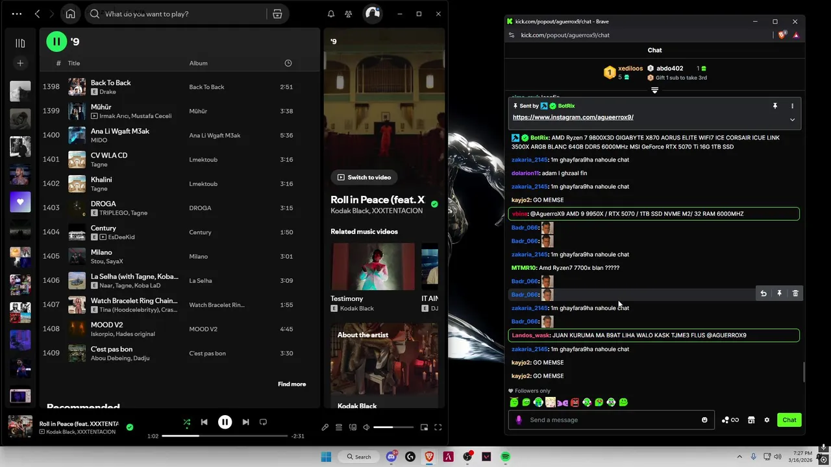Viewport: 831px width, 467px height.
Task: Select track Back To Back by Drake
Action: coord(180,87)
